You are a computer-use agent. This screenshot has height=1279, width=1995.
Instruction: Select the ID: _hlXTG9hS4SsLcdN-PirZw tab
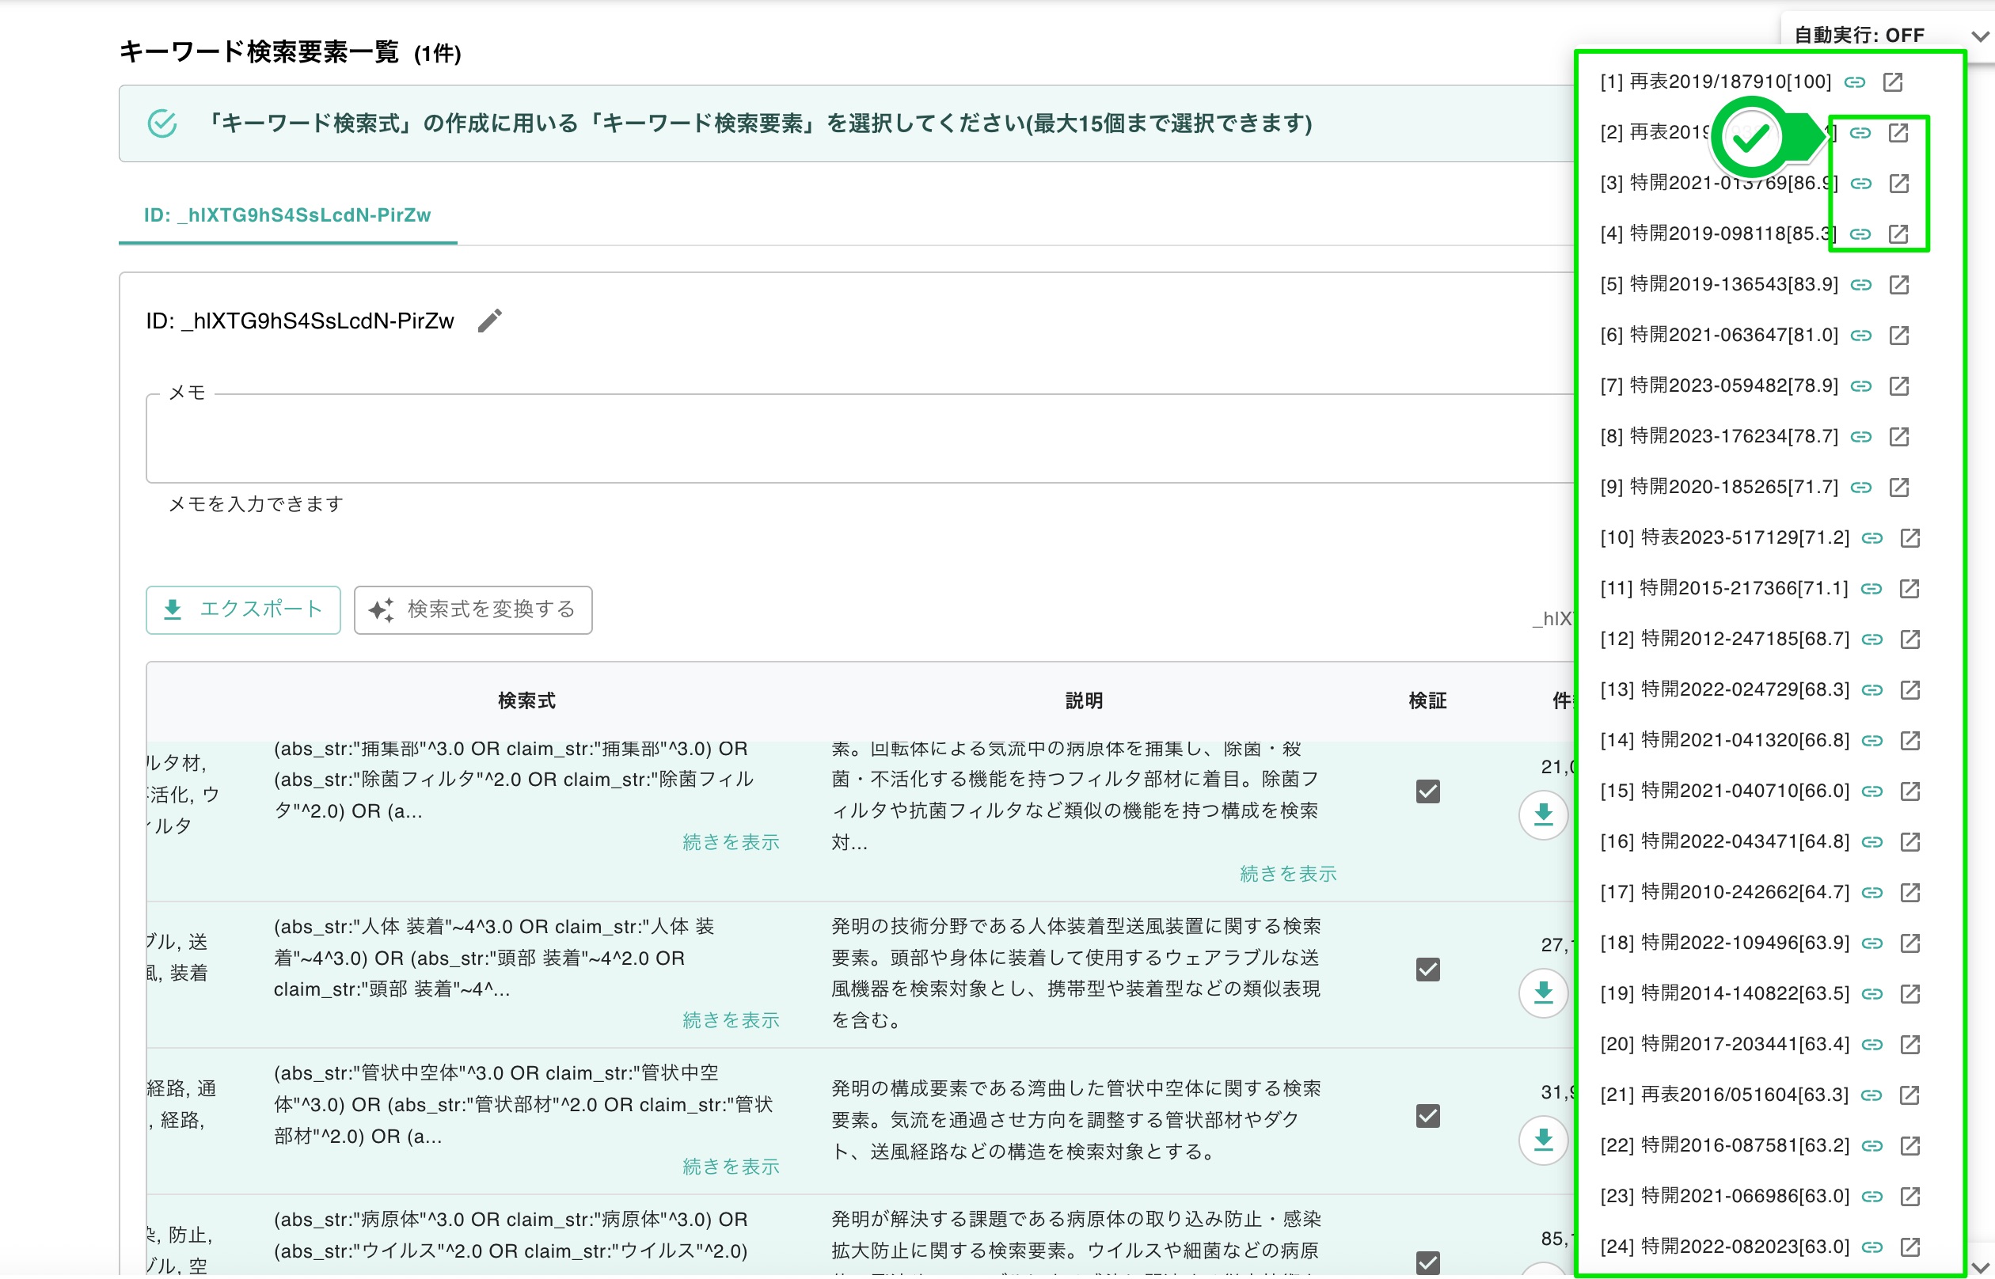(287, 215)
